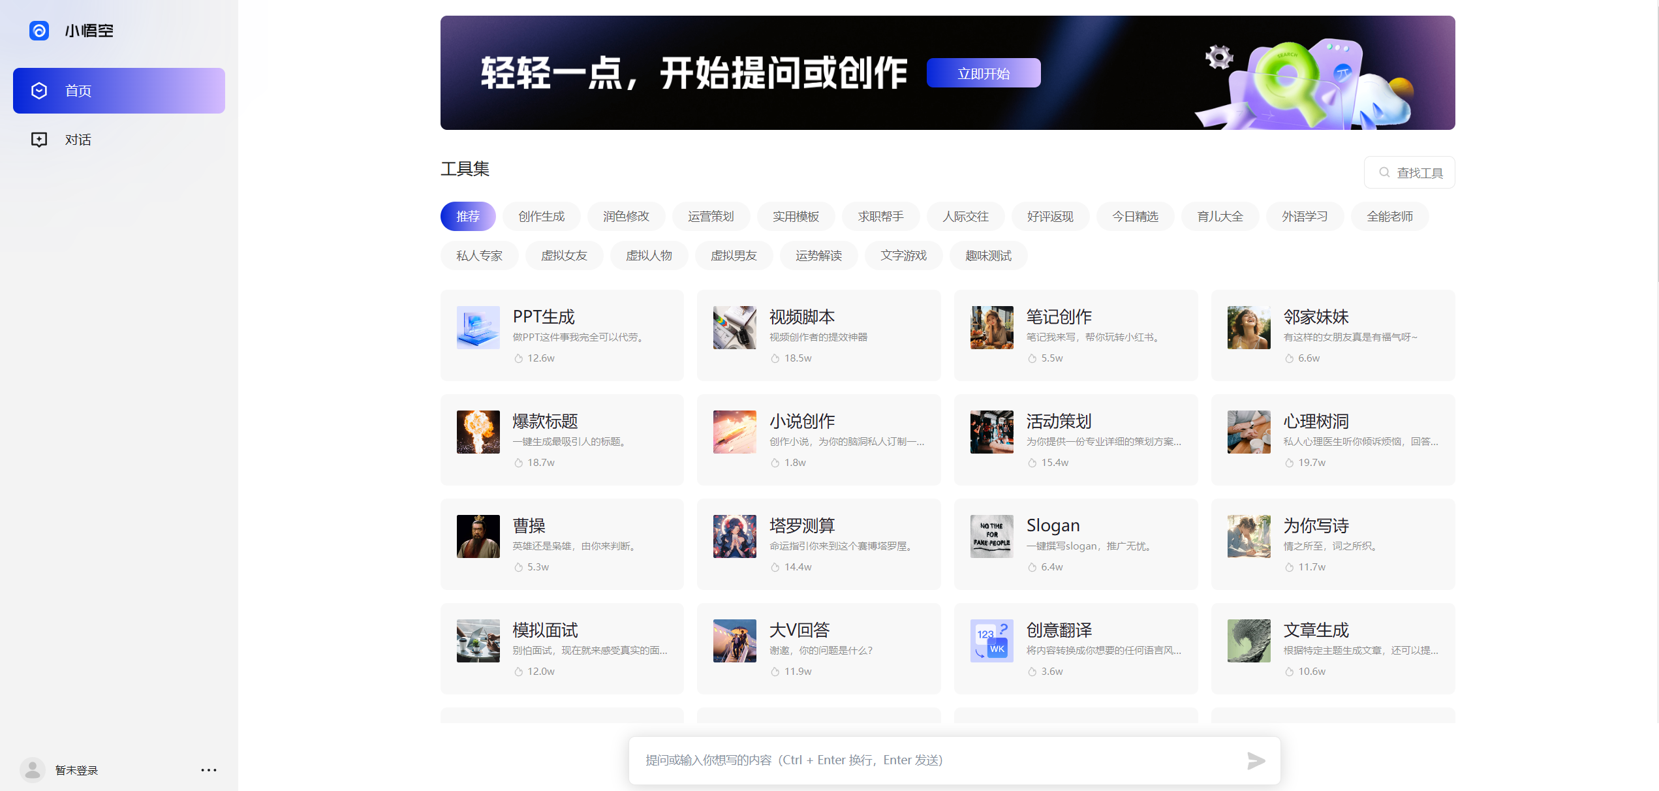Select the 推荐 category tab

coord(468,217)
